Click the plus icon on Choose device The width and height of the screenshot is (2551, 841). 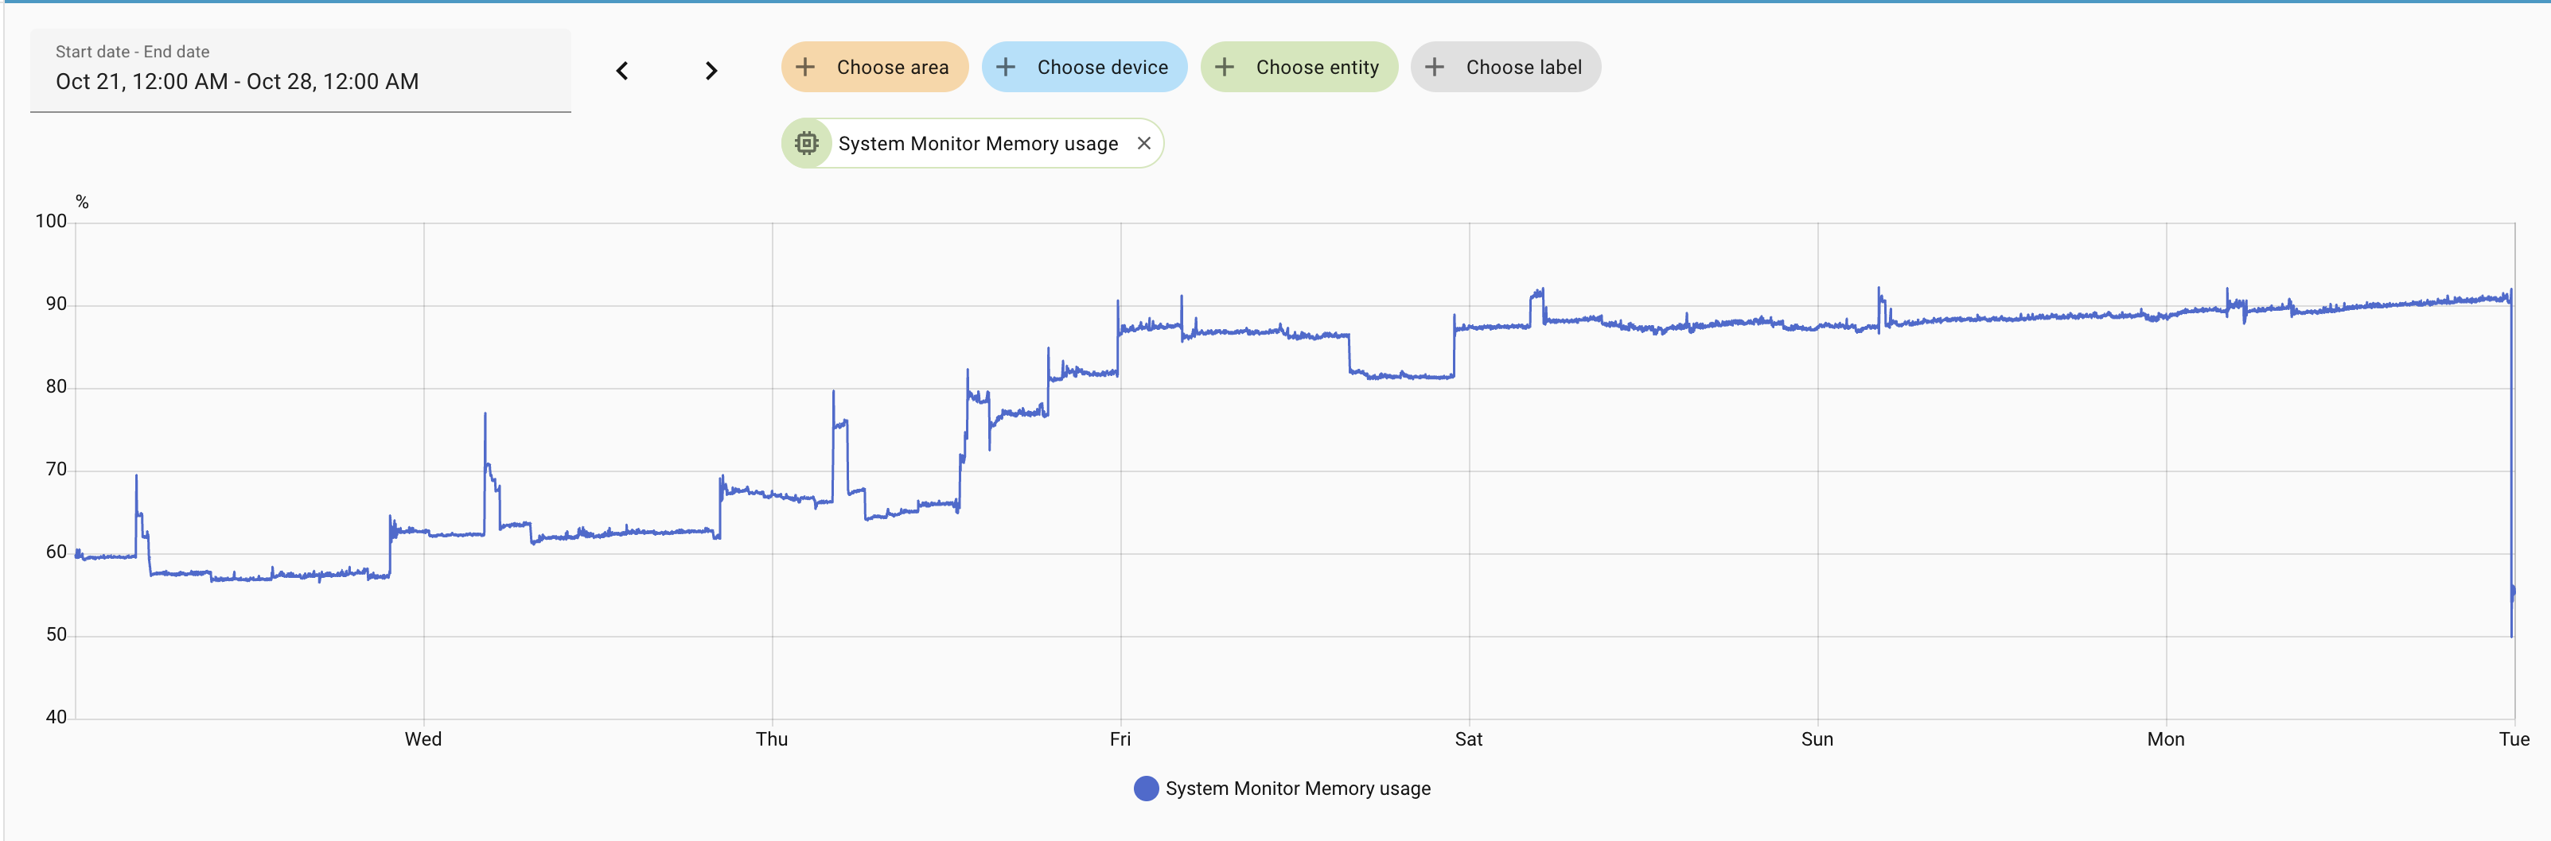[x=1006, y=66]
